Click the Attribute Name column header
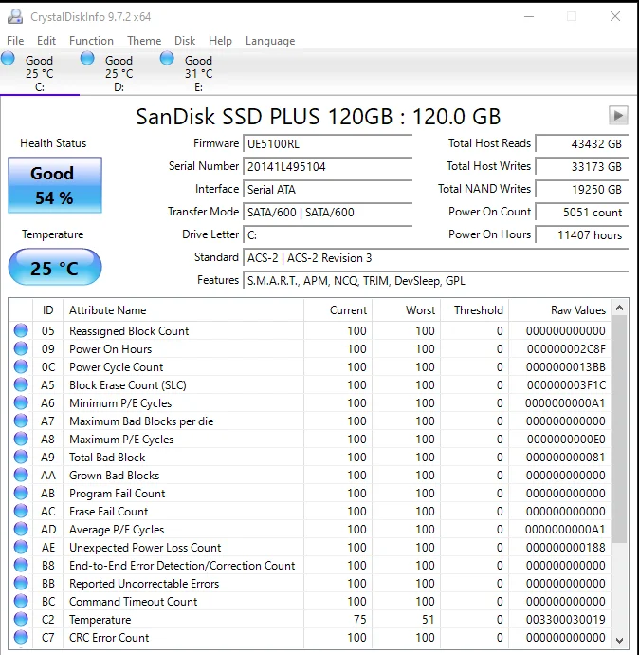Viewport: 639px width, 655px height. coord(182,310)
